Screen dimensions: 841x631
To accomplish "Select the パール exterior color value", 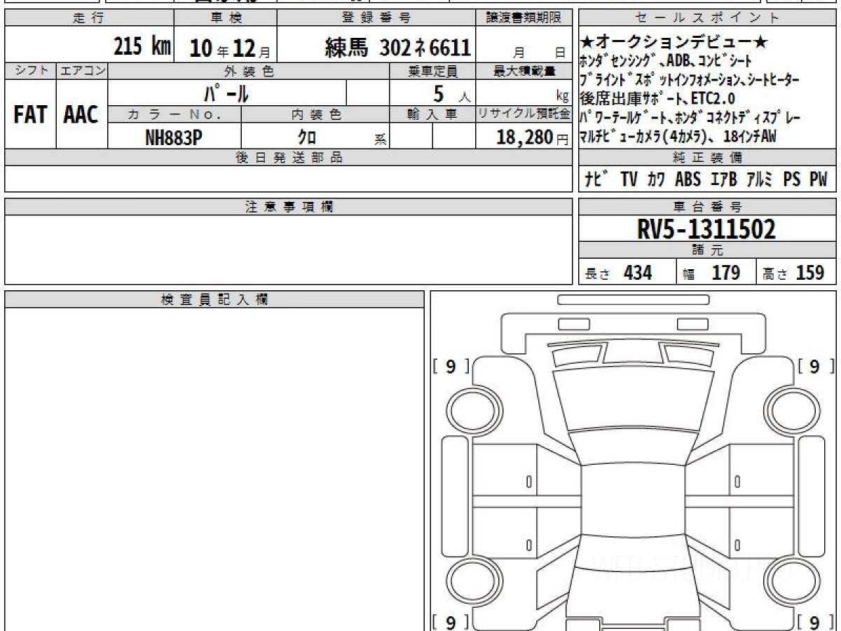I will (x=226, y=93).
